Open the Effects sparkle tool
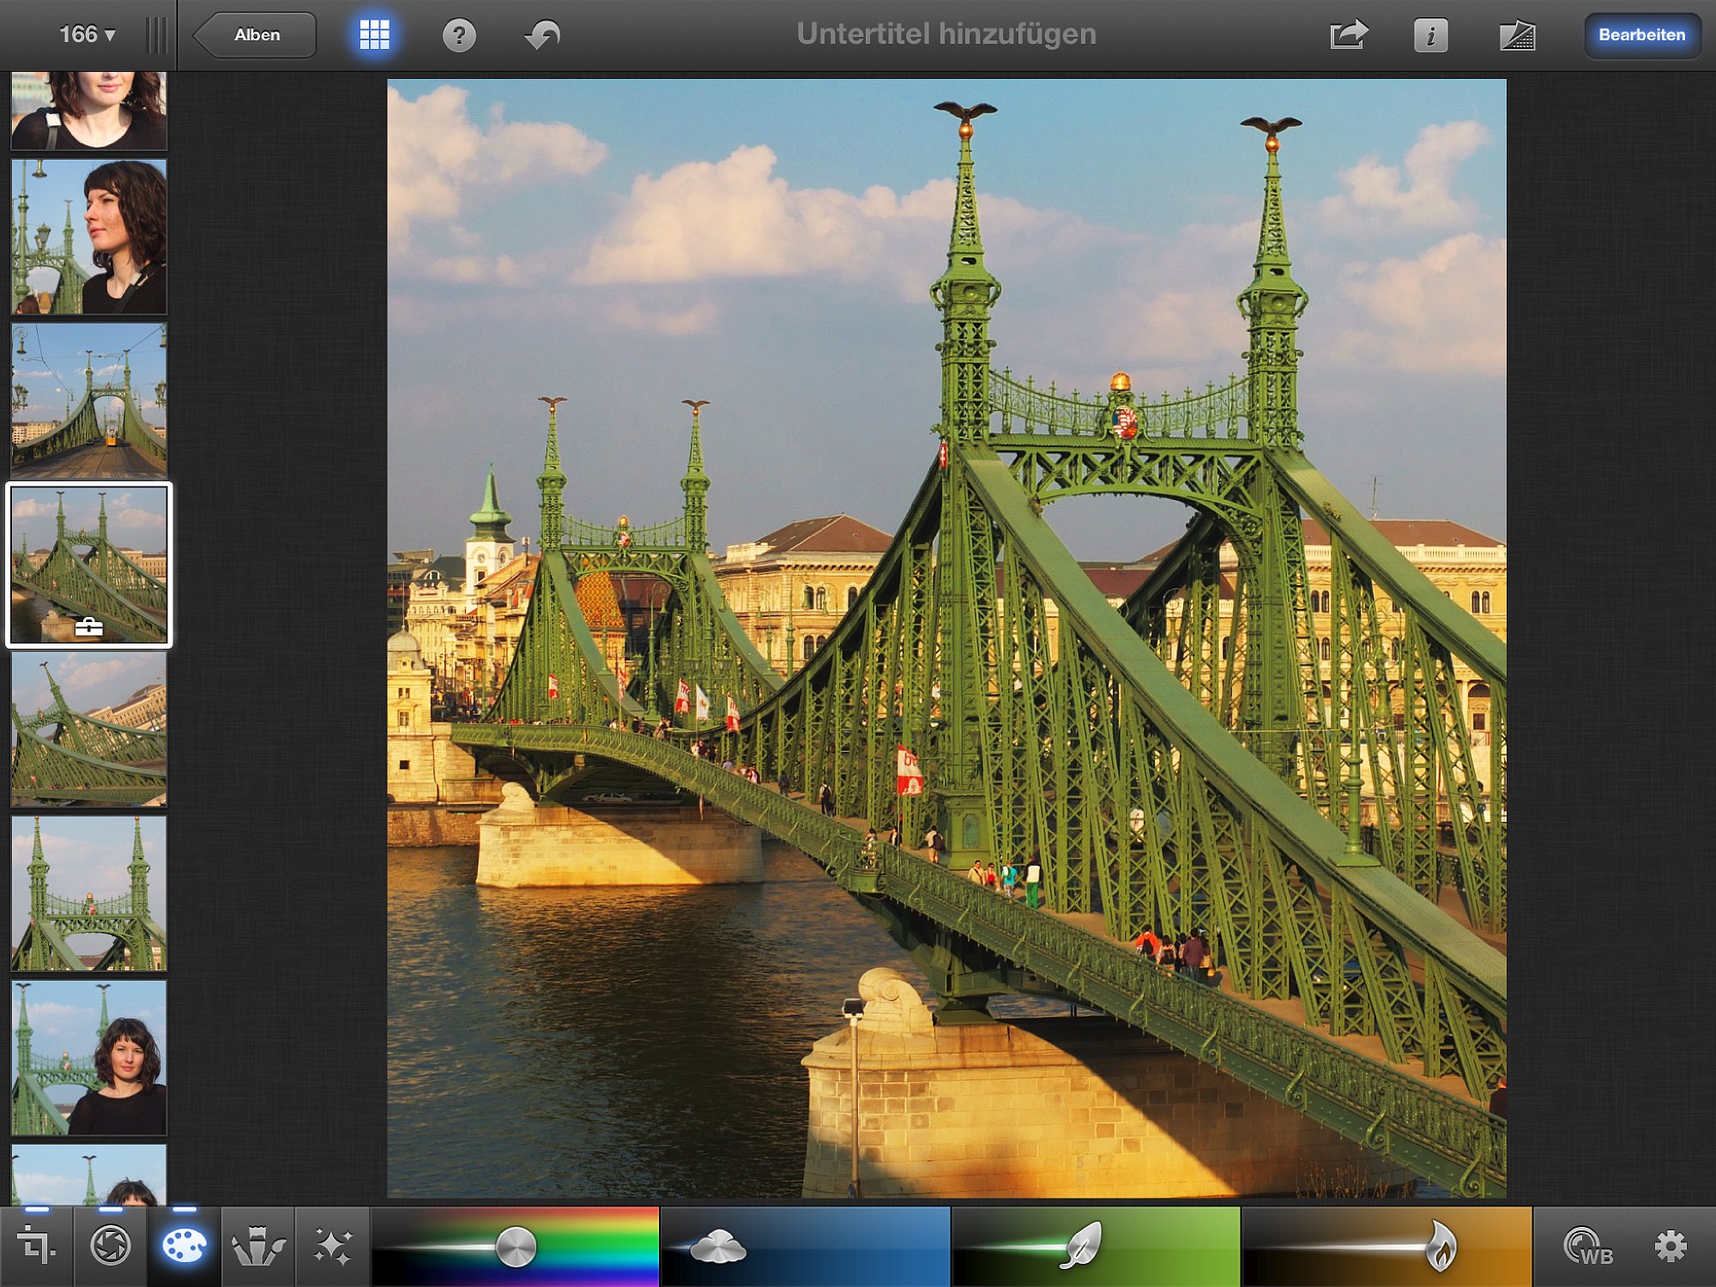1716x1287 pixels. pos(333,1246)
